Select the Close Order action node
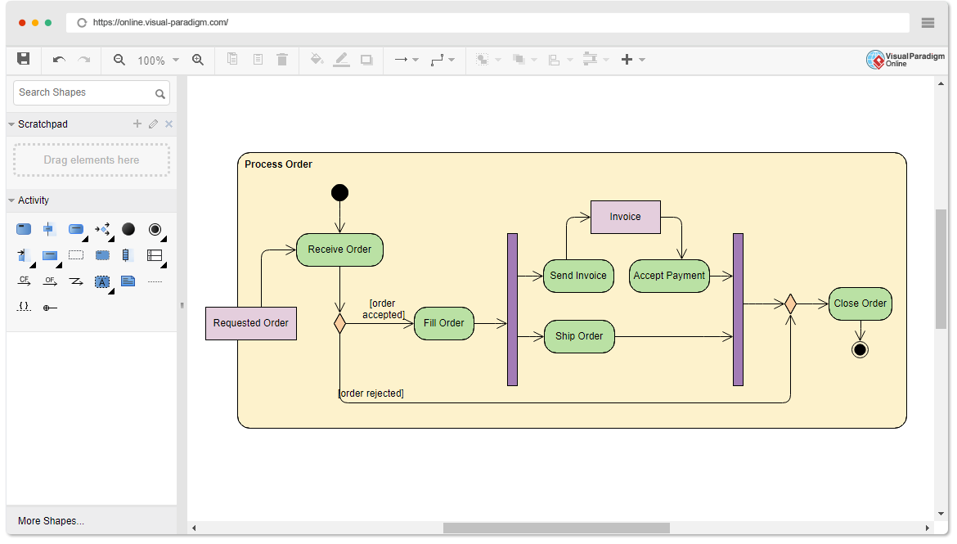This screenshot has height=544, width=957. tap(860, 303)
